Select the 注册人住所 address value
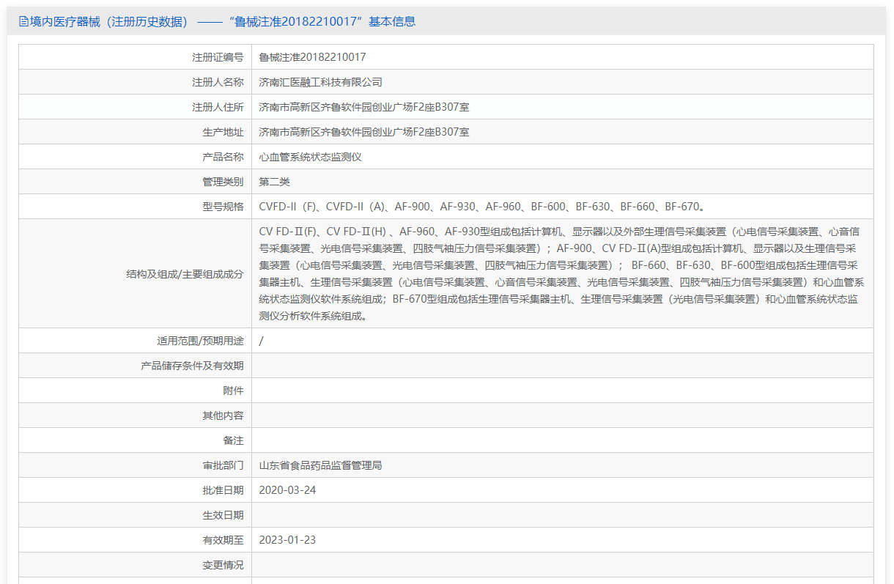This screenshot has height=584, width=894. (364, 107)
